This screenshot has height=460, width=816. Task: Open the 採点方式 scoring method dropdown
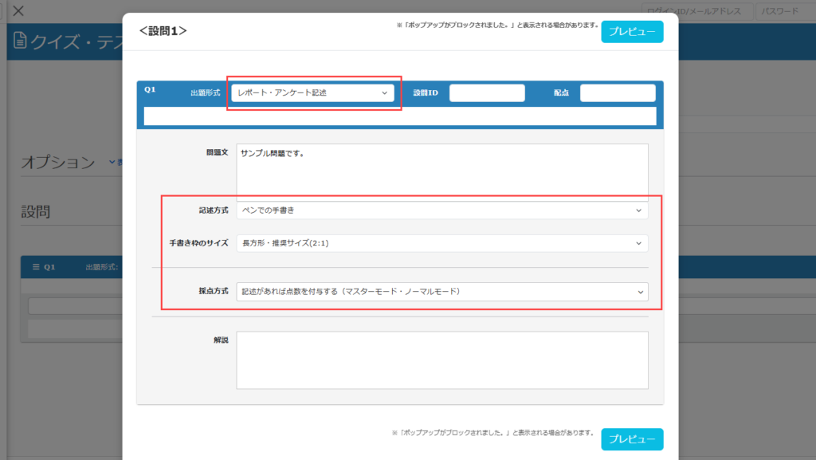coord(441,292)
